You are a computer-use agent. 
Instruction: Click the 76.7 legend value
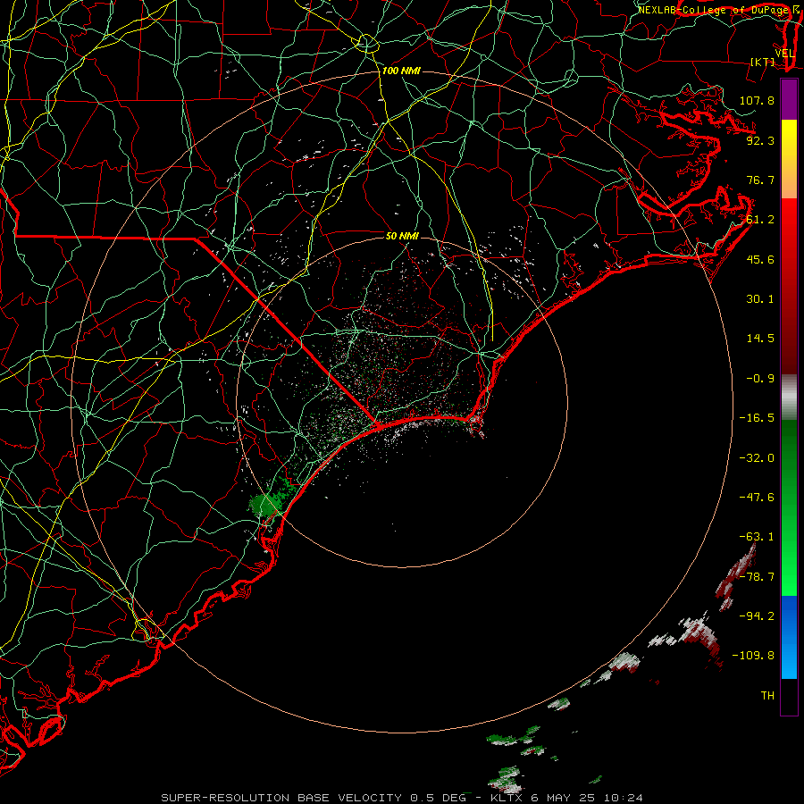coord(760,180)
